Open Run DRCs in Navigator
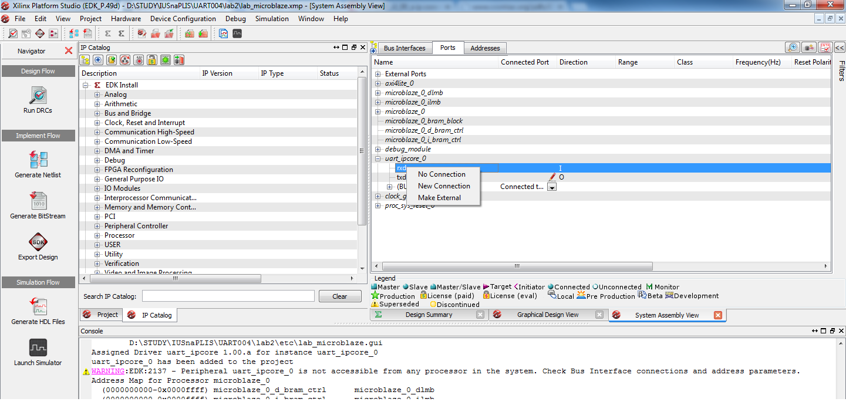This screenshot has height=405, width=846. tap(38, 100)
